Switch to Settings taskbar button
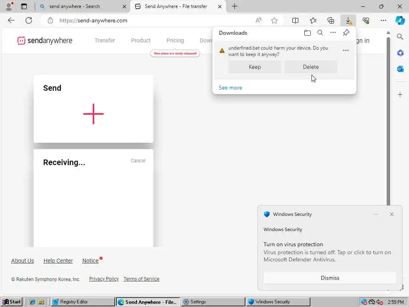 pyautogui.click(x=213, y=302)
